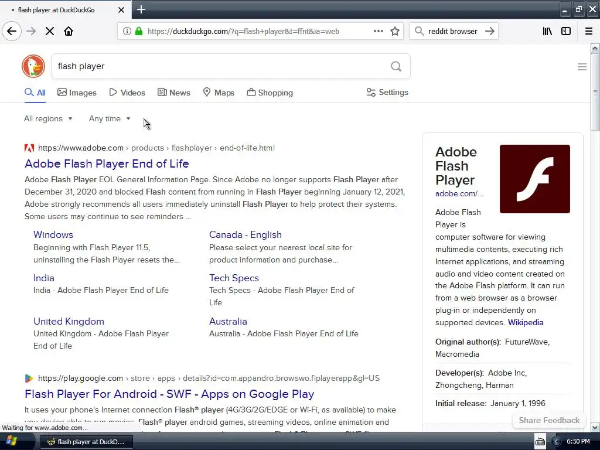Open DuckDuckGo Settings dropdown
Image resolution: width=600 pixels, height=450 pixels.
[x=387, y=92]
